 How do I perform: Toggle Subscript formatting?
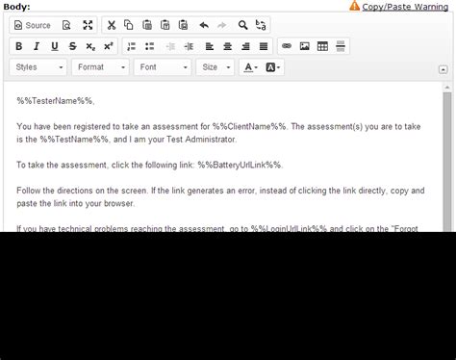[x=90, y=46]
